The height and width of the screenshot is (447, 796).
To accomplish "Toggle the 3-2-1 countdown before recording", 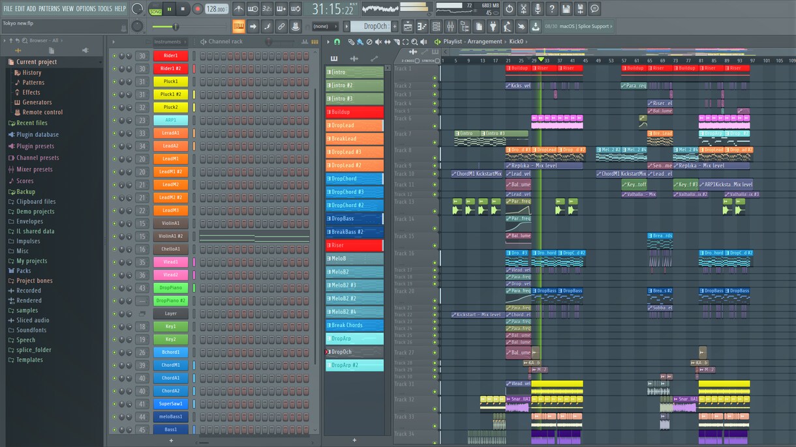I will pos(267,9).
